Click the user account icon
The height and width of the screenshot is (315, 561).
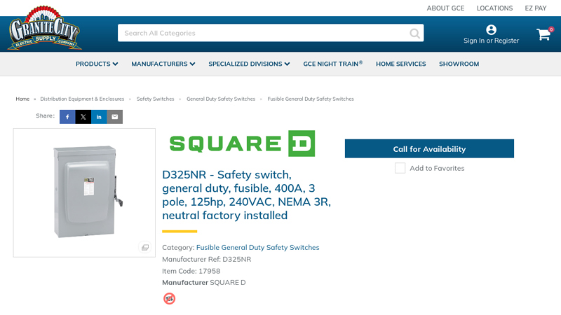click(491, 29)
